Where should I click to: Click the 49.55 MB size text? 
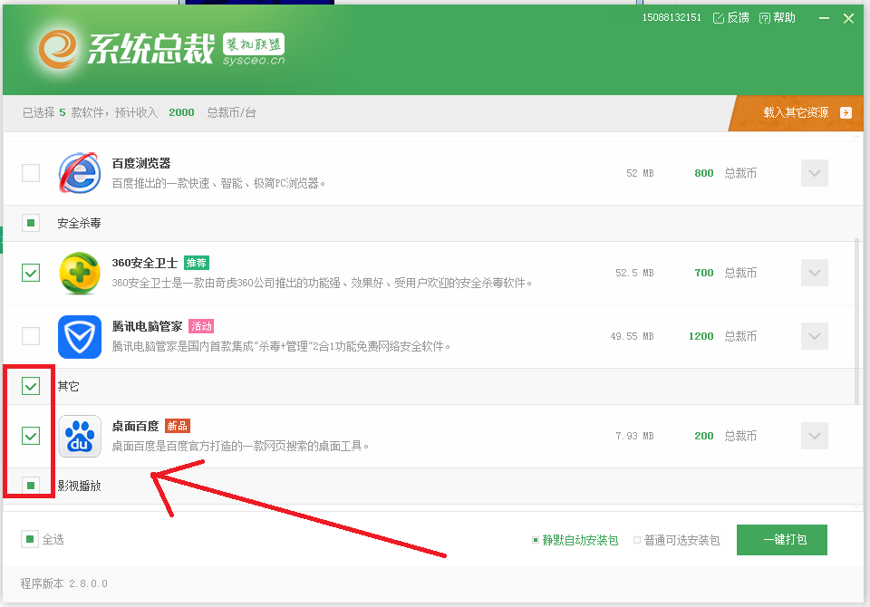tap(632, 336)
